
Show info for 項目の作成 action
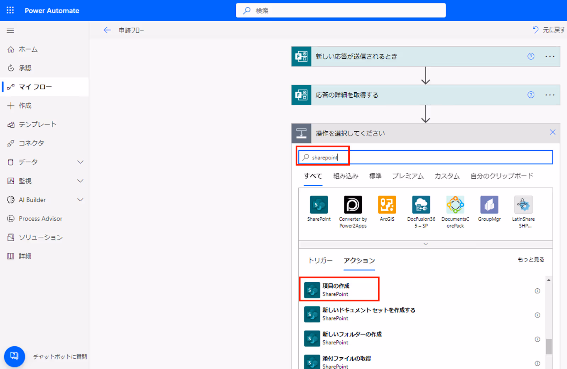[537, 291]
